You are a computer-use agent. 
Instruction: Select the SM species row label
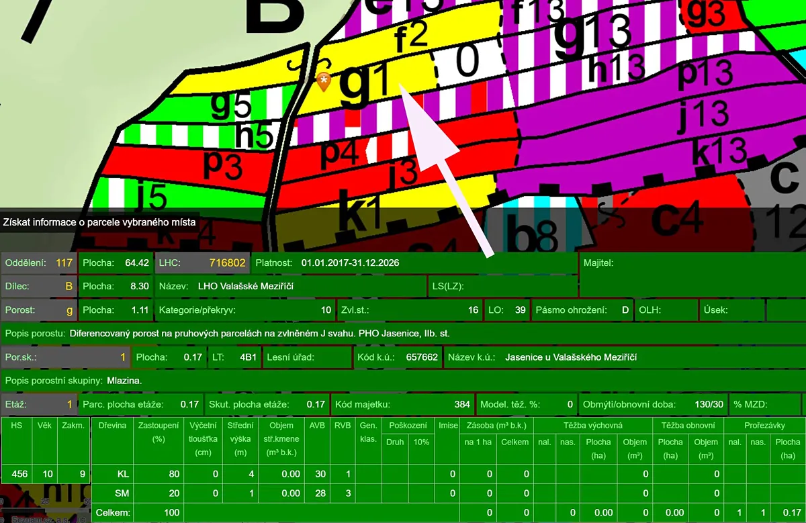coord(123,493)
